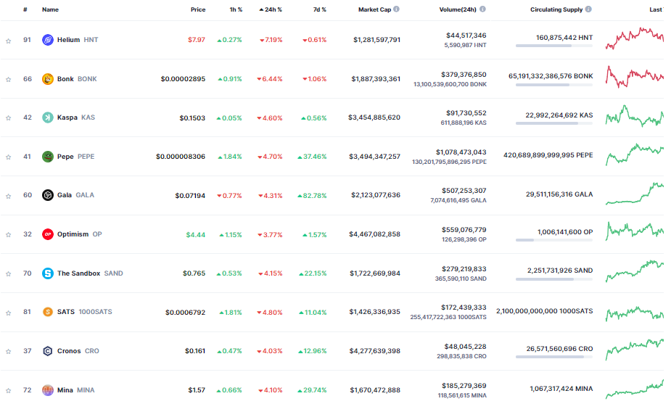Click the Cronos hexagon logo
Image resolution: width=671 pixels, height=404 pixels.
[x=47, y=351]
